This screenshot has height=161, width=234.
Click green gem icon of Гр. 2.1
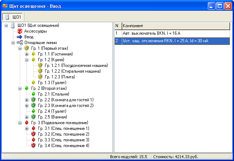pyautogui.click(x=33, y=94)
